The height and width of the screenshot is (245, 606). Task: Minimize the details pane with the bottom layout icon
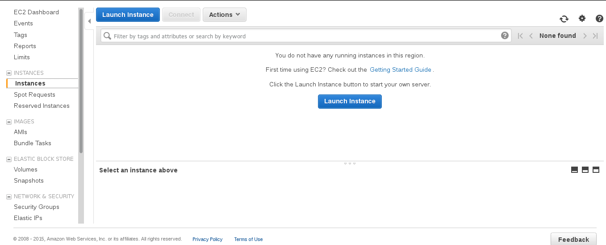[575, 170]
